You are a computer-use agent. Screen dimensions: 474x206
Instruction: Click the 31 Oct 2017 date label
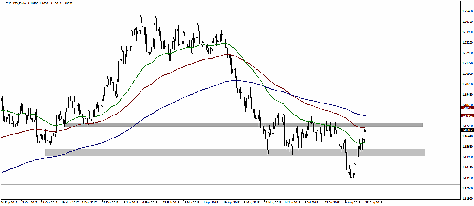[x=49, y=203]
